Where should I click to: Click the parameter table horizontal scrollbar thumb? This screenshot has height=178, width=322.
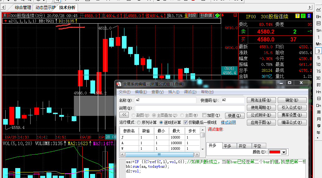click(x=159, y=154)
